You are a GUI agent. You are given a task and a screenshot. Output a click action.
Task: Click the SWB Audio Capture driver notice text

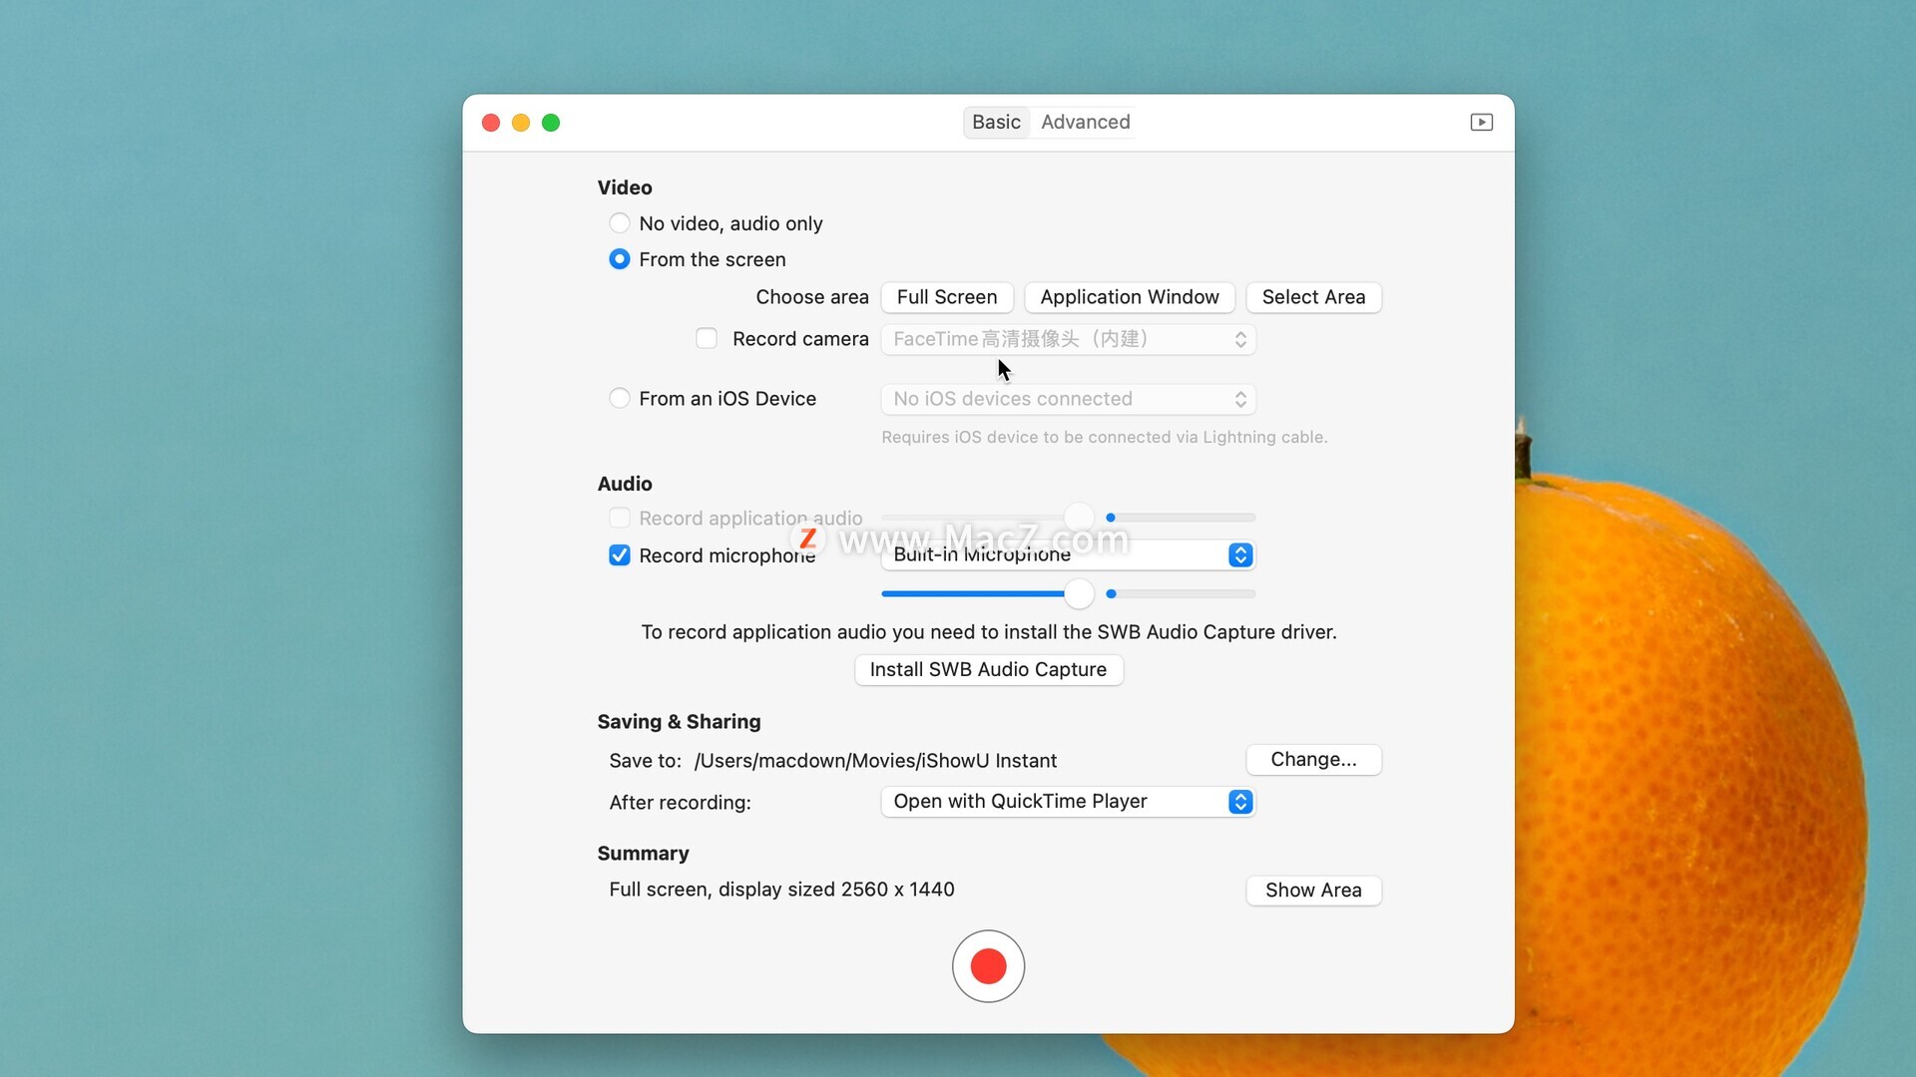[988, 632]
